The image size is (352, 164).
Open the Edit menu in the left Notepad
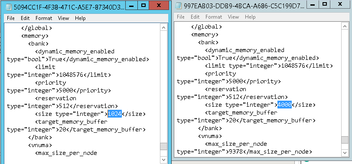25,18
